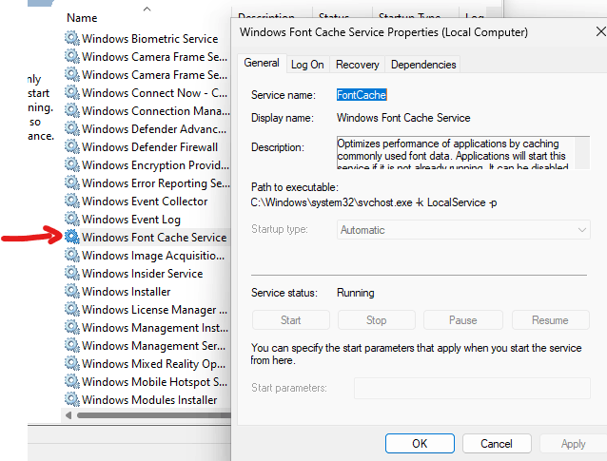This screenshot has width=607, height=461.
Task: Close the Font Cache properties dialog
Action: [600, 31]
